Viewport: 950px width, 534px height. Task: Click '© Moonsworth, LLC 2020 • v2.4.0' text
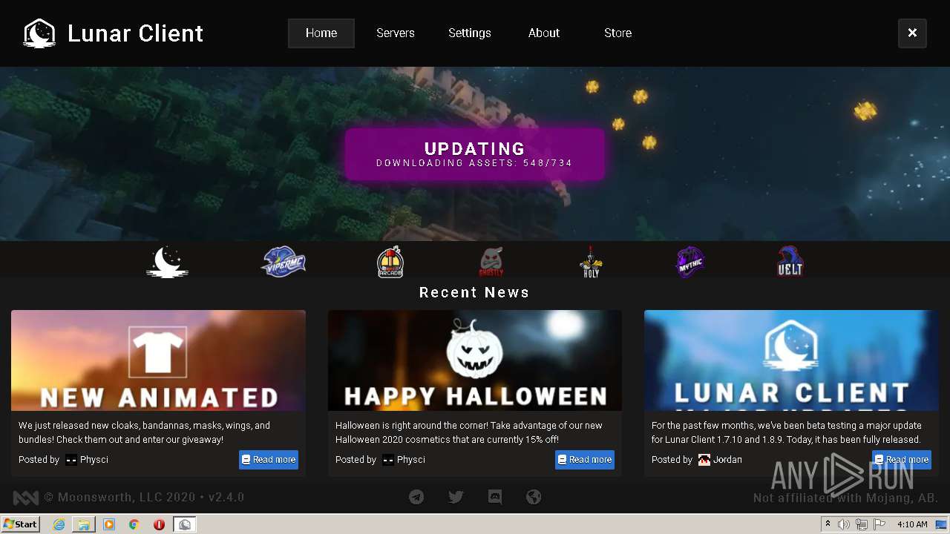[144, 498]
